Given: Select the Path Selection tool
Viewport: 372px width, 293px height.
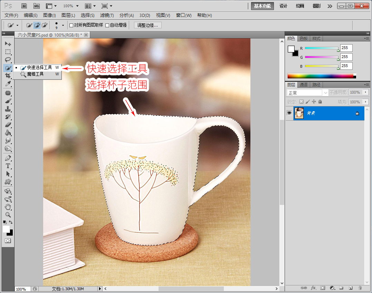Looking at the screenshot, I should [x=8, y=174].
